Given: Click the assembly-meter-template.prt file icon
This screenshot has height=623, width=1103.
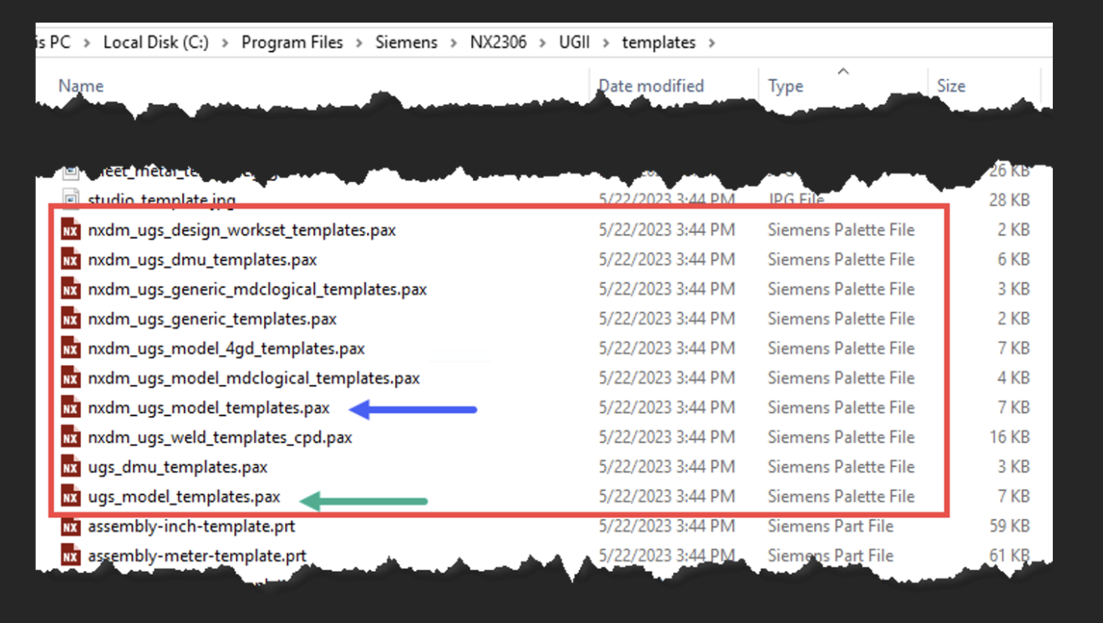Looking at the screenshot, I should [x=71, y=555].
